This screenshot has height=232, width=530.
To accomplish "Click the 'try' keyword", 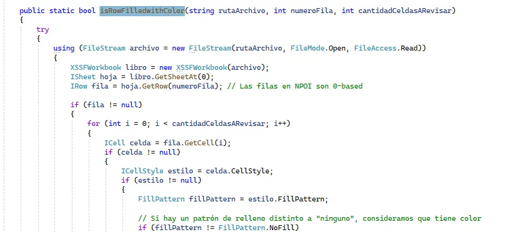I will pos(43,30).
